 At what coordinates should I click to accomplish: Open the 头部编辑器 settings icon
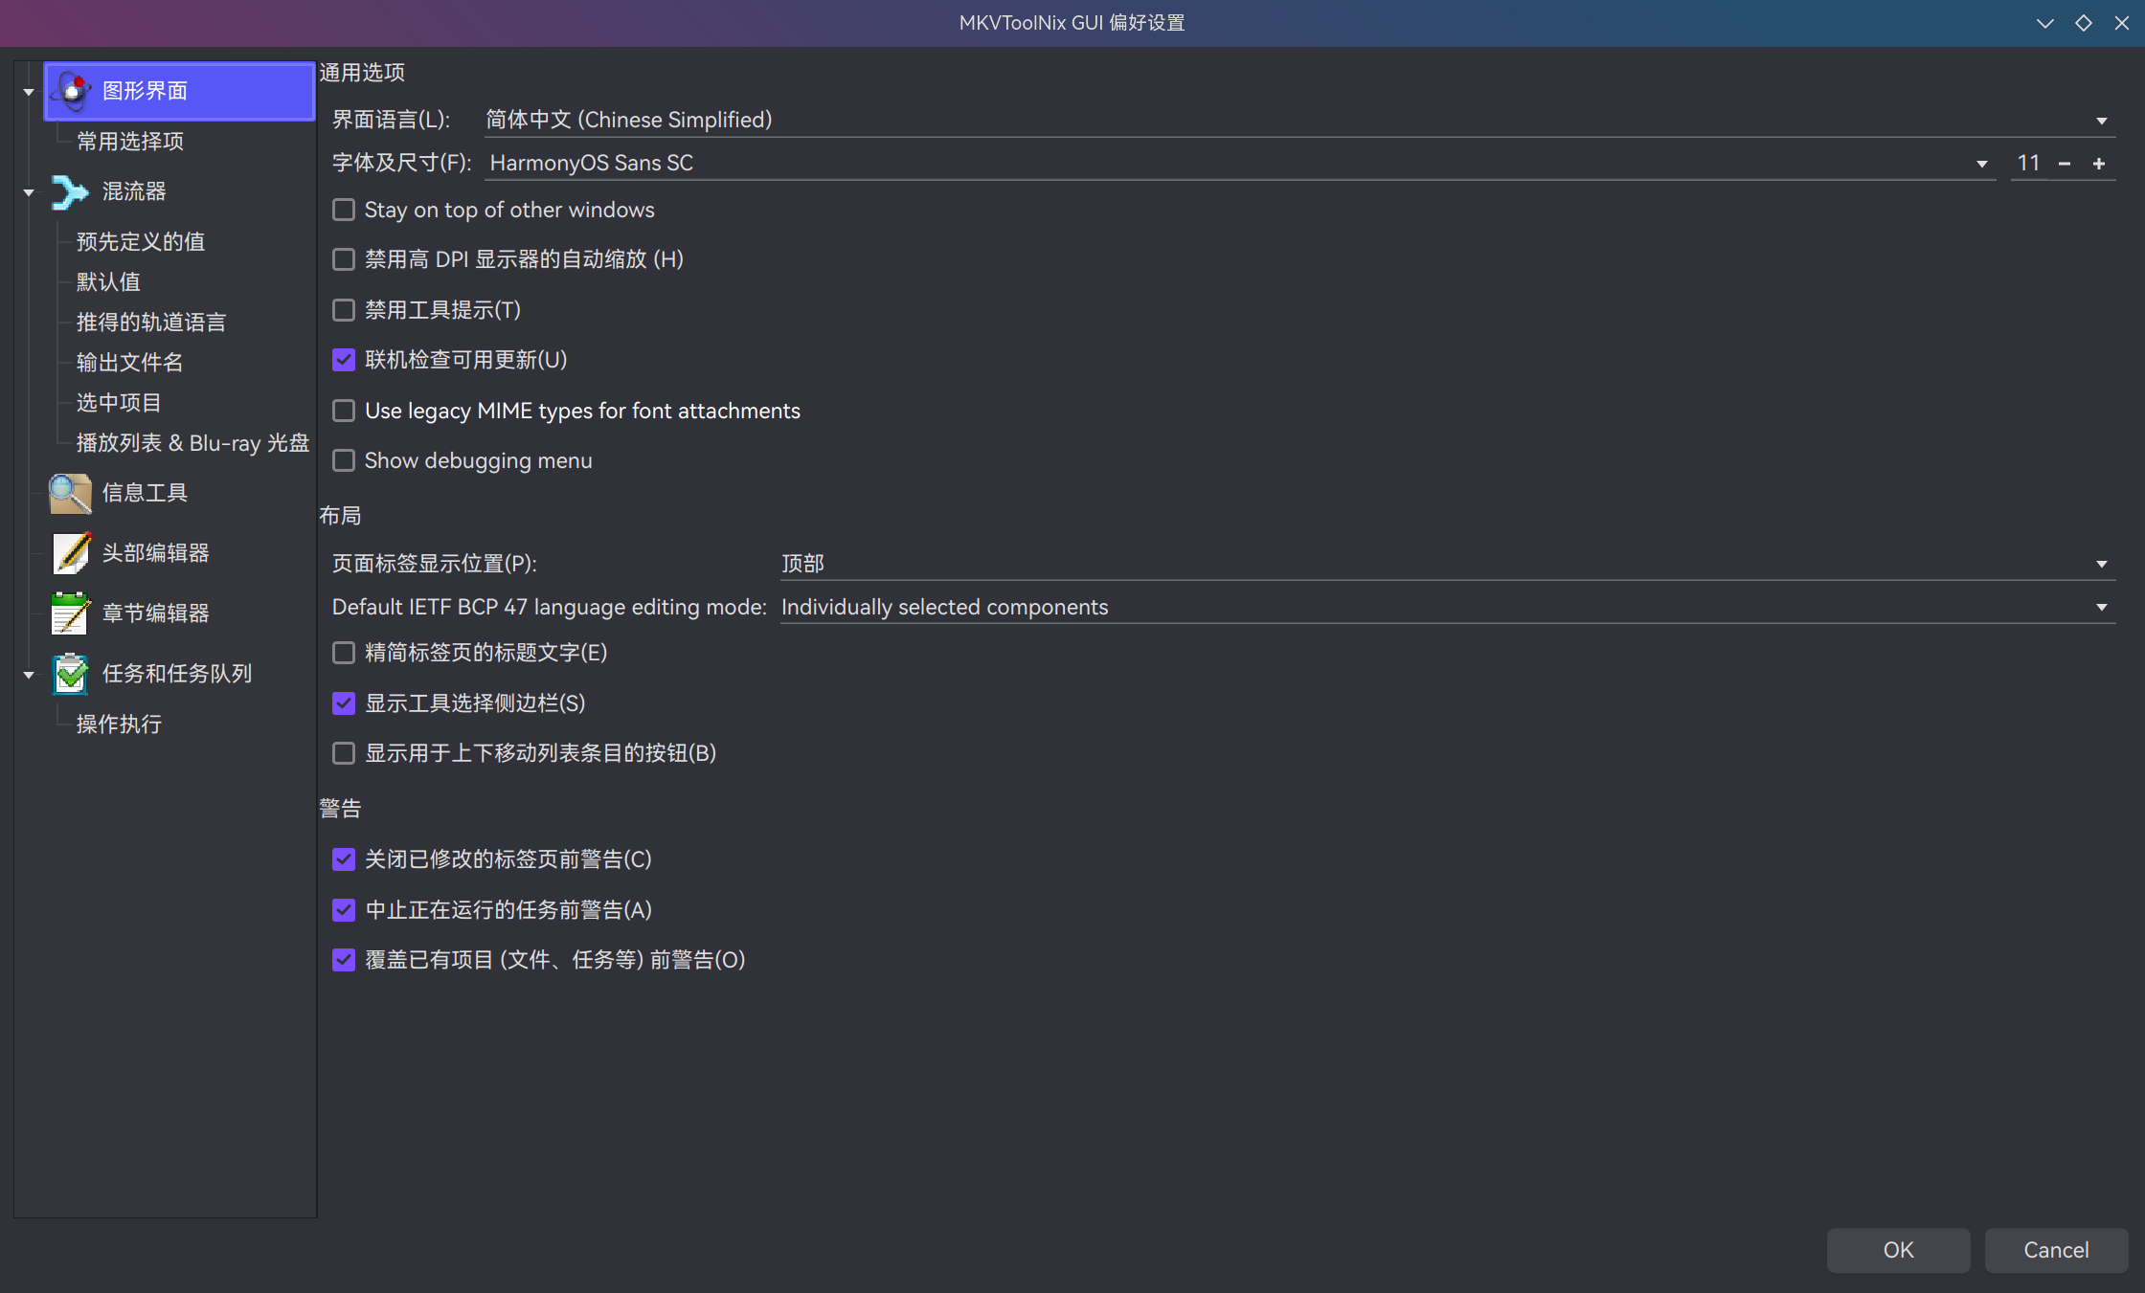click(70, 553)
